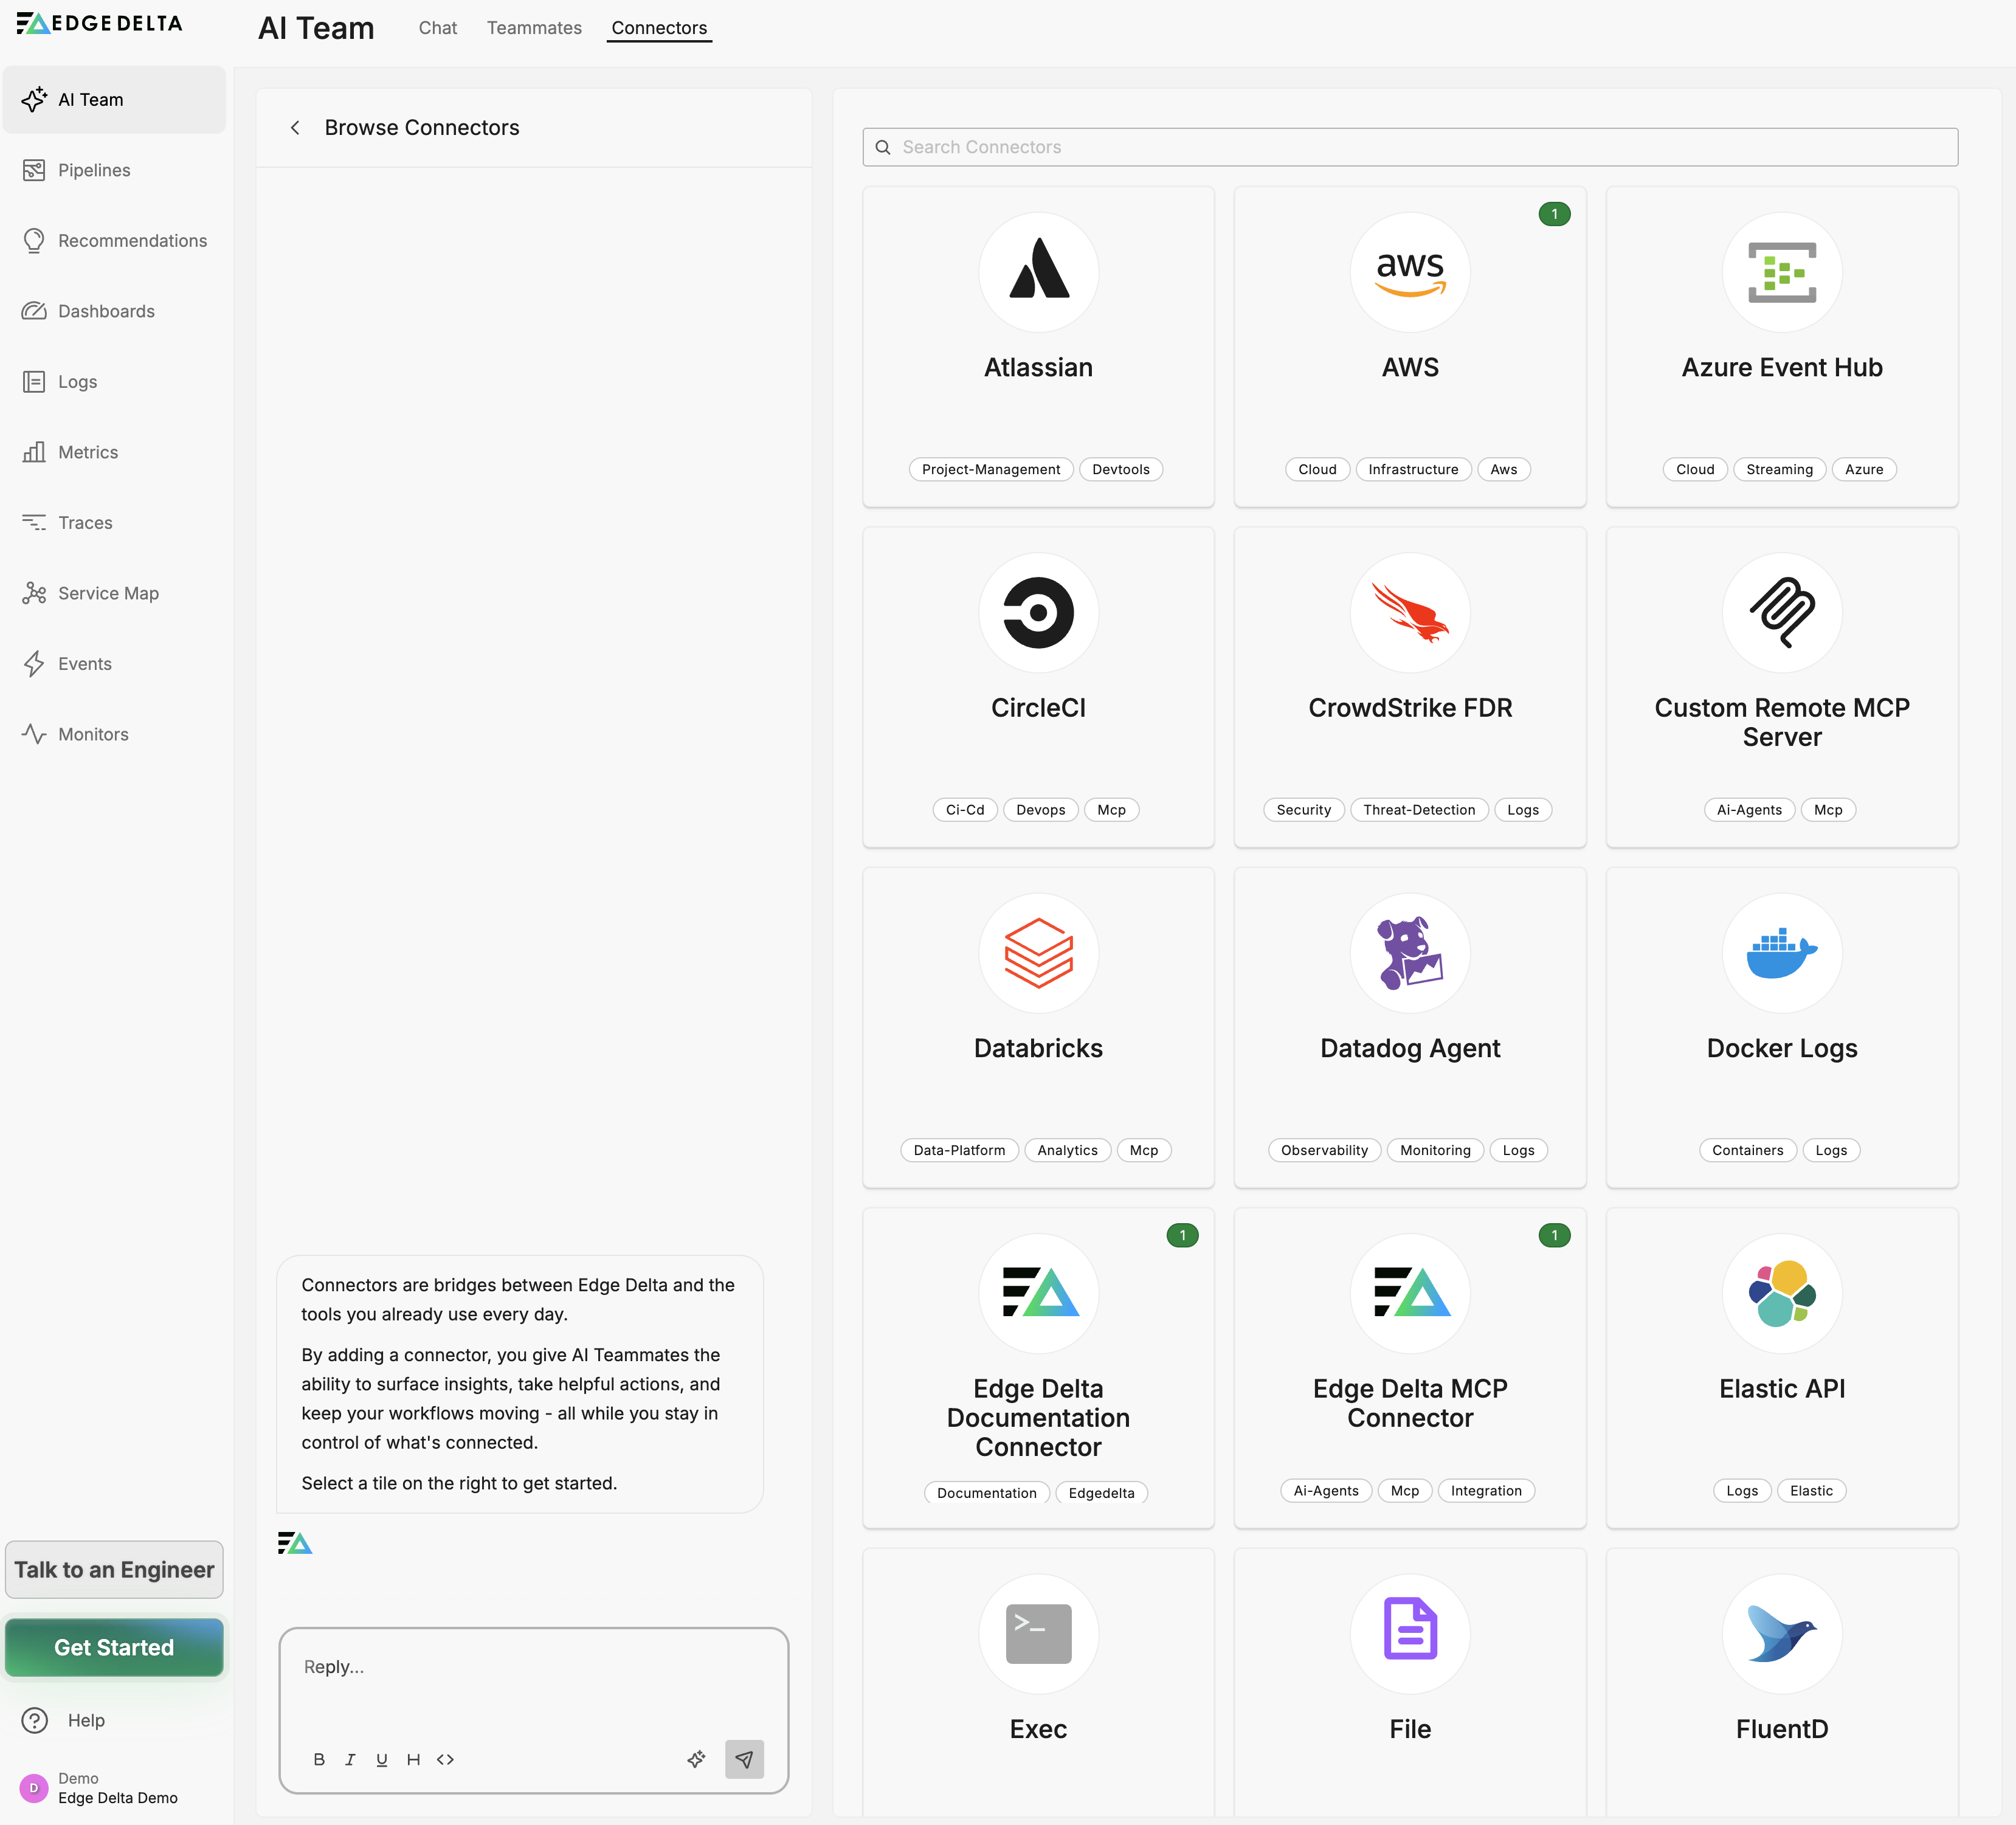Click the Datadog Agent dog icon
The width and height of the screenshot is (2016, 1825).
click(x=1409, y=953)
